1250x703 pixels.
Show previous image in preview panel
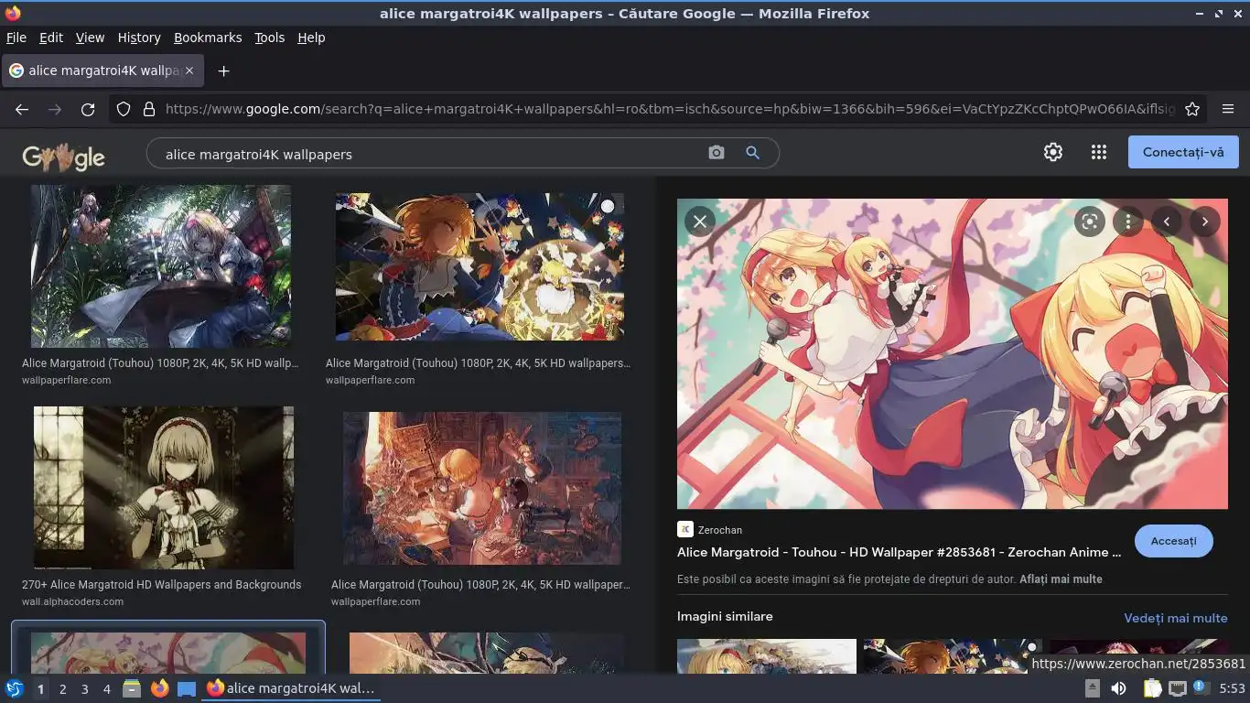pos(1167,222)
